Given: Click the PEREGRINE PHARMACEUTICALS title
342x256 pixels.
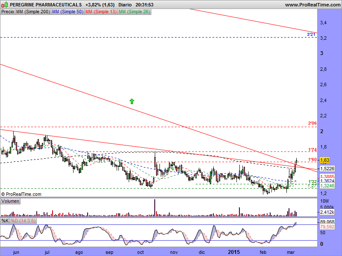Looking at the screenshot, I should (46, 5).
